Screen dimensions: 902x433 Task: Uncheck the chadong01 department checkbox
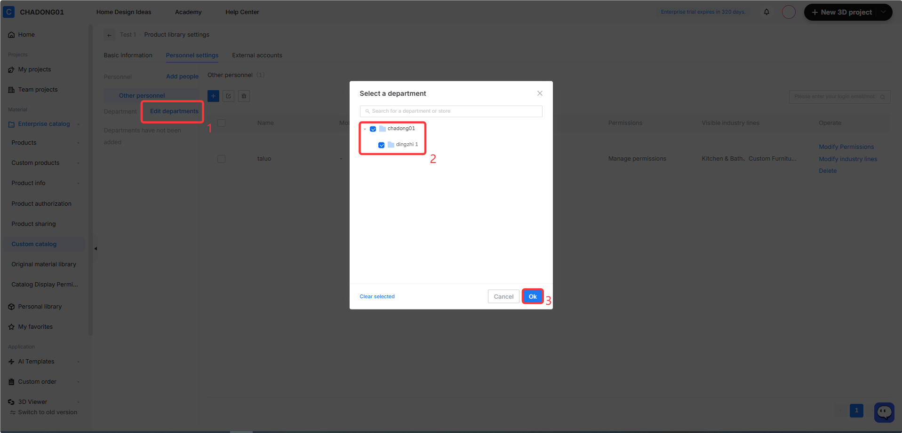(373, 129)
